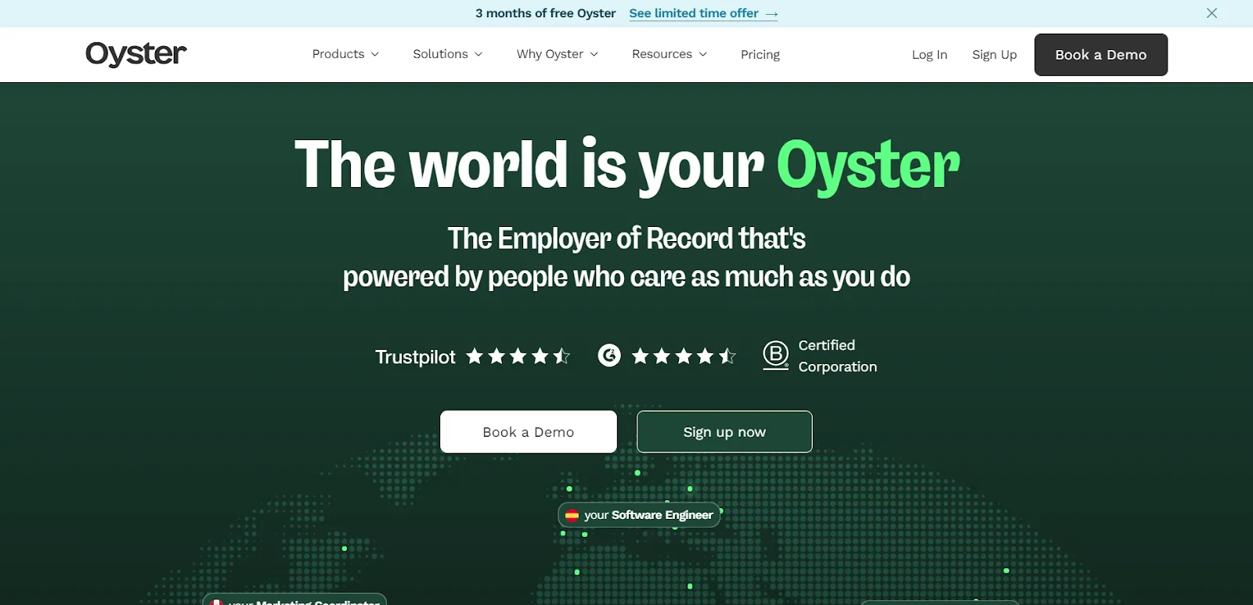Click the Trustpilot text label
This screenshot has height=605, width=1253.
[415, 358]
